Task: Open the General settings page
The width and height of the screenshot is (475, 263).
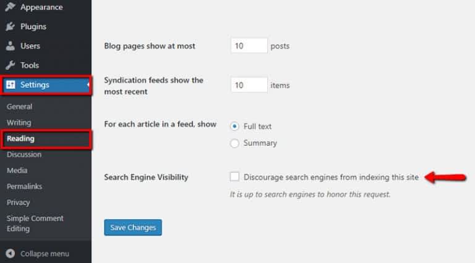Action: [x=19, y=106]
